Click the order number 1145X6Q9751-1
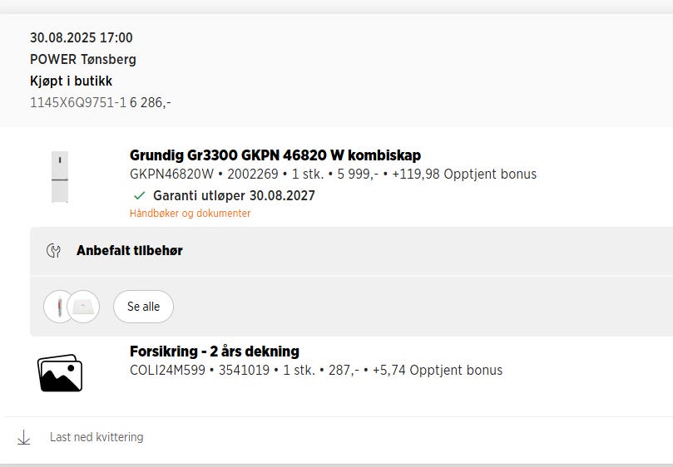673x467 pixels. click(78, 102)
